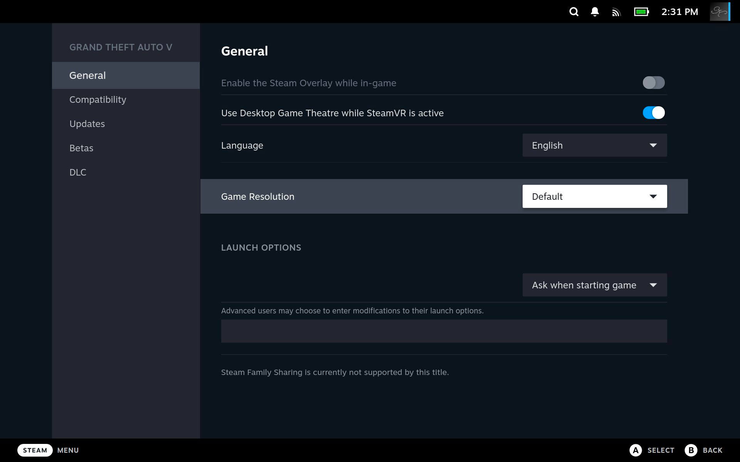Disable Desktop Game Theatre SteamVR toggle
The height and width of the screenshot is (462, 740).
[654, 113]
